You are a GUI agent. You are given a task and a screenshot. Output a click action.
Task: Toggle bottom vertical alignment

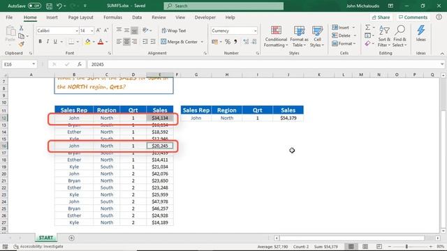point(134,31)
